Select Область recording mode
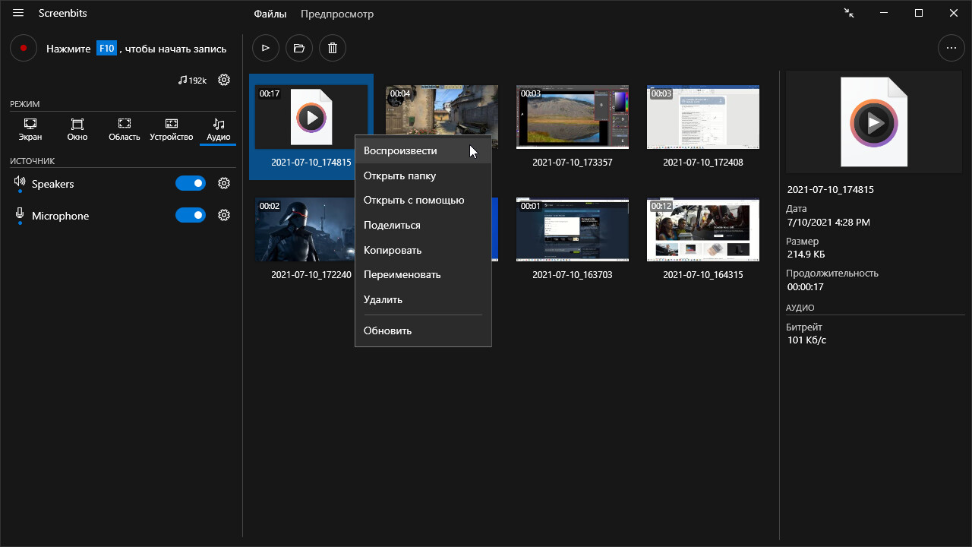Viewport: 972px width, 547px height. pyautogui.click(x=125, y=129)
